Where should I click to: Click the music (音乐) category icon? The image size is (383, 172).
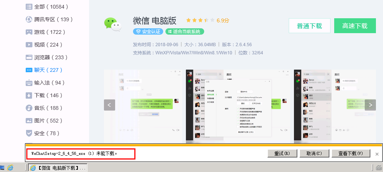29,108
